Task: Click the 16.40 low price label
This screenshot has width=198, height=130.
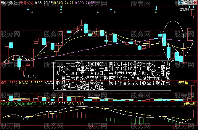Action: (x=32, y=76)
